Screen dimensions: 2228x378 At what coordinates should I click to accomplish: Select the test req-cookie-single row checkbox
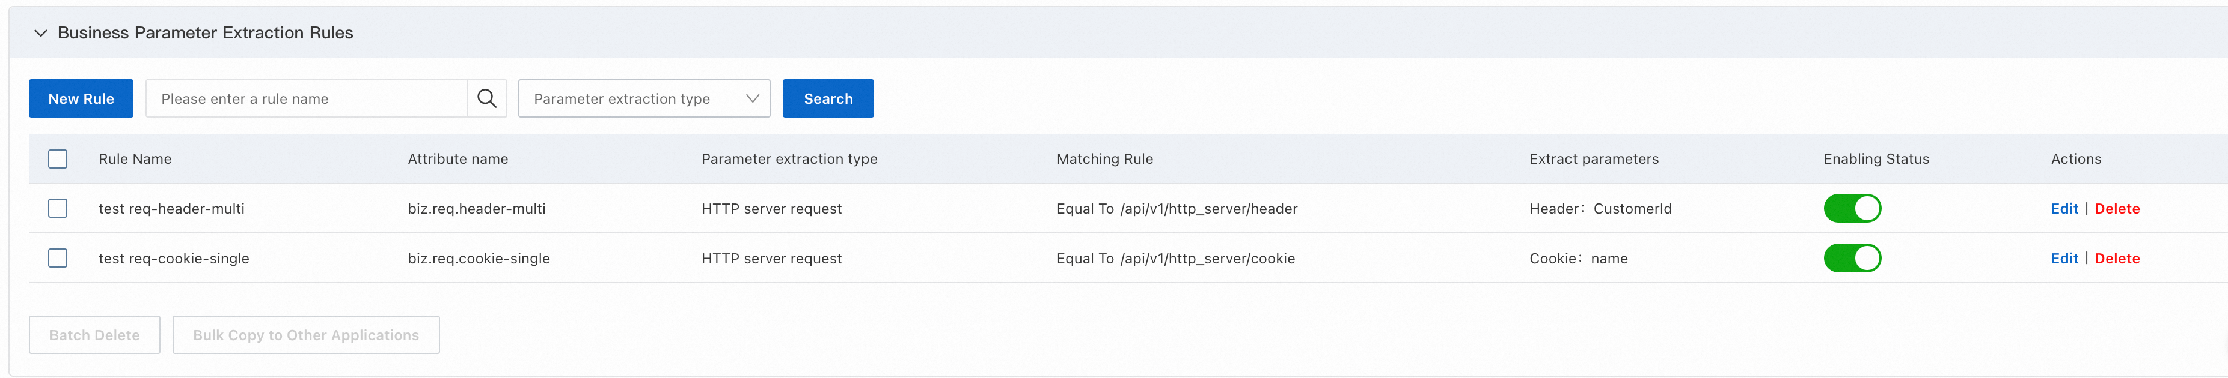click(58, 258)
